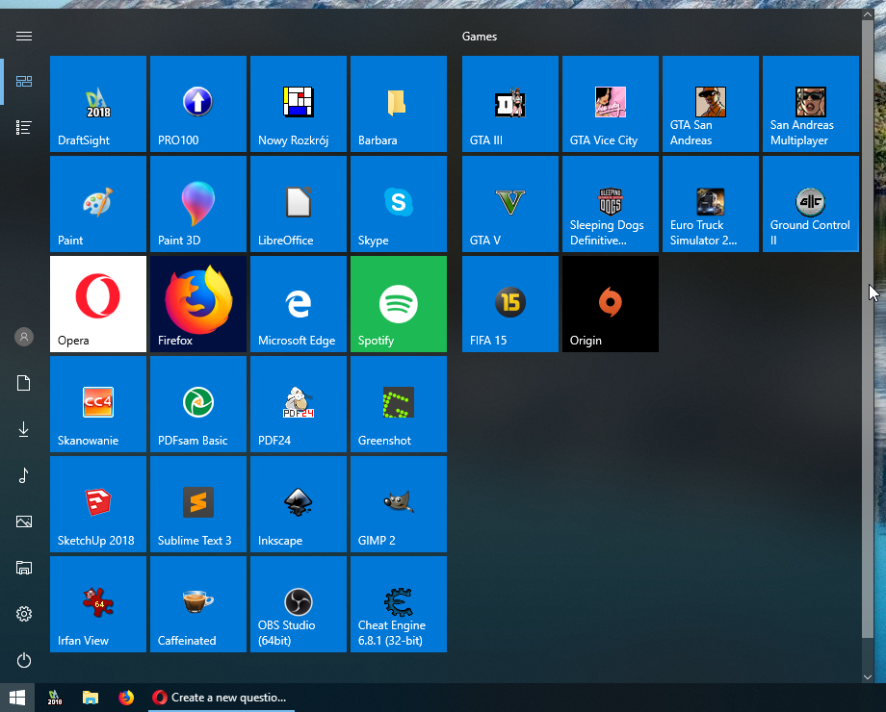
Task: Open Euro Truck Simulator 2 tile
Action: tap(711, 204)
